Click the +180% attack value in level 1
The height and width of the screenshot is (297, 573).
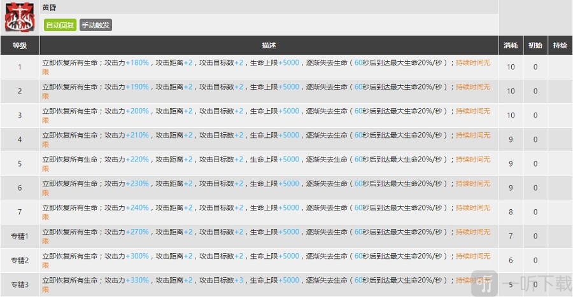137,63
